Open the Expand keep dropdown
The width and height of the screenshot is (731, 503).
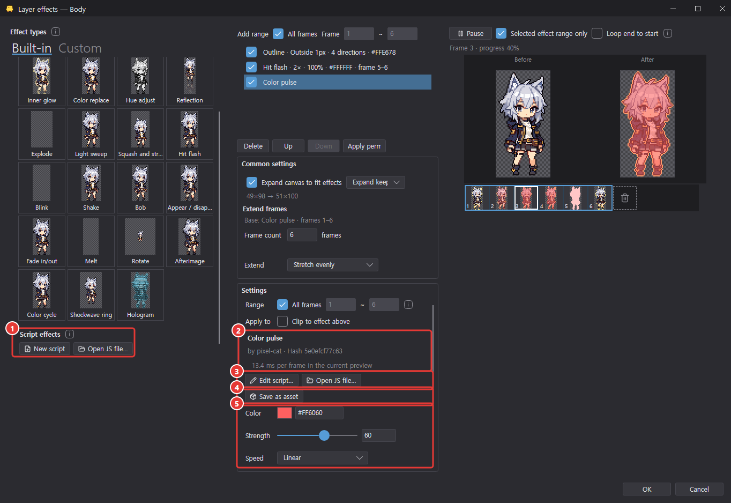click(x=376, y=182)
